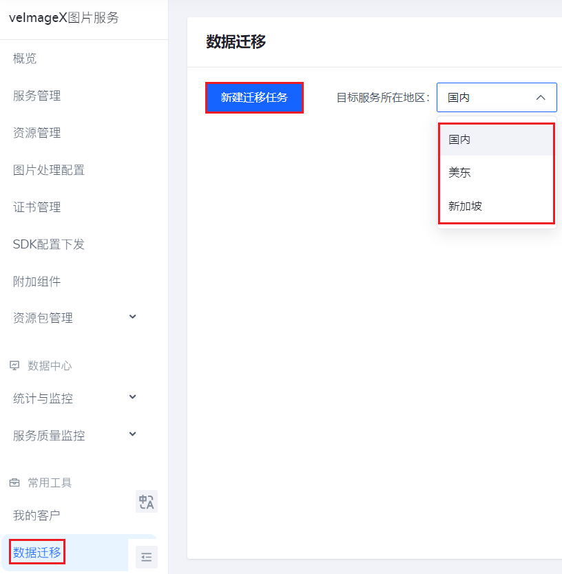Collapse the 目标服务所在地区 region dropdown
Screen dimensions: 562x574
tap(541, 98)
